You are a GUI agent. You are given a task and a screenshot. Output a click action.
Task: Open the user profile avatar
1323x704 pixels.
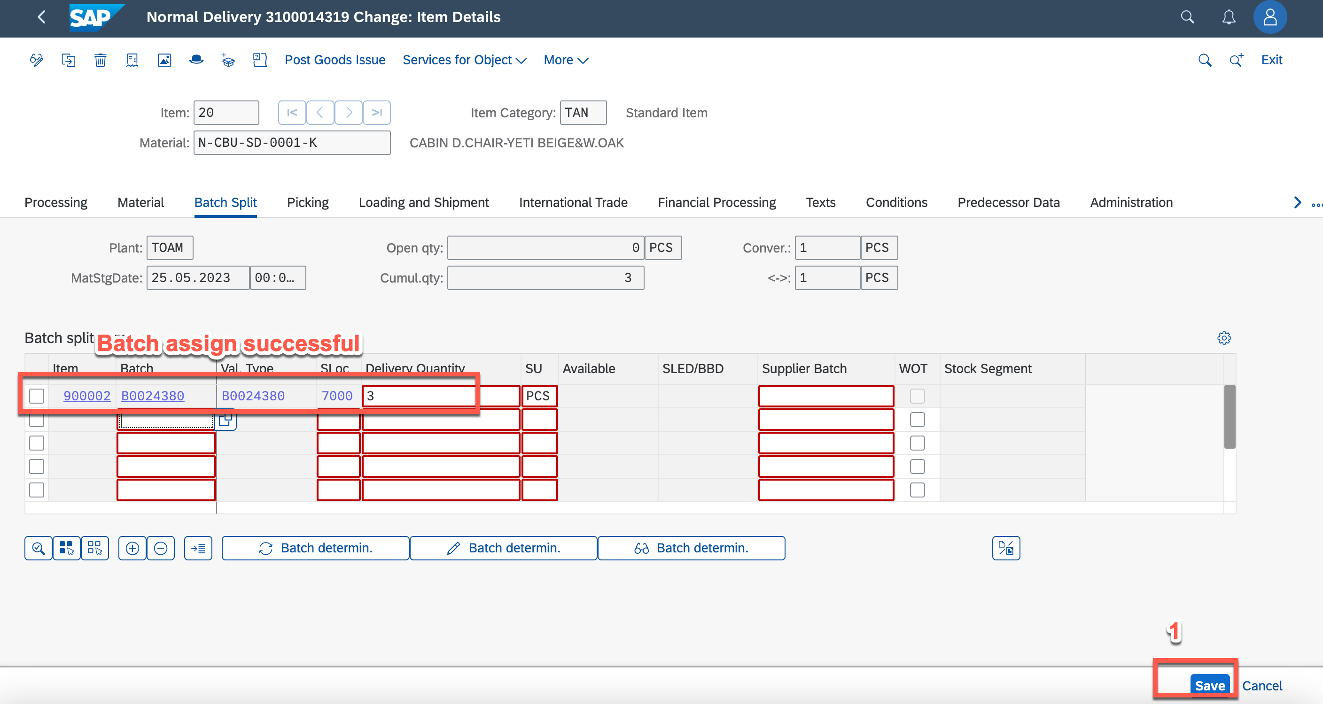[1269, 17]
